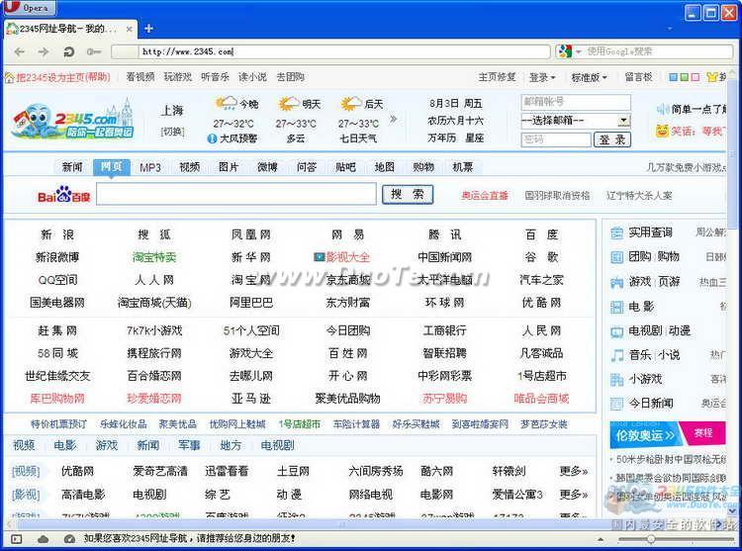Click the Google search engine icon
The image size is (742, 551).
tap(565, 51)
